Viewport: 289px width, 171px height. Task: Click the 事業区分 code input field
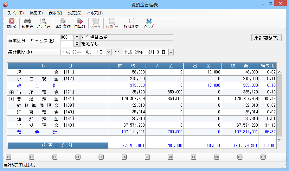(x=67, y=37)
